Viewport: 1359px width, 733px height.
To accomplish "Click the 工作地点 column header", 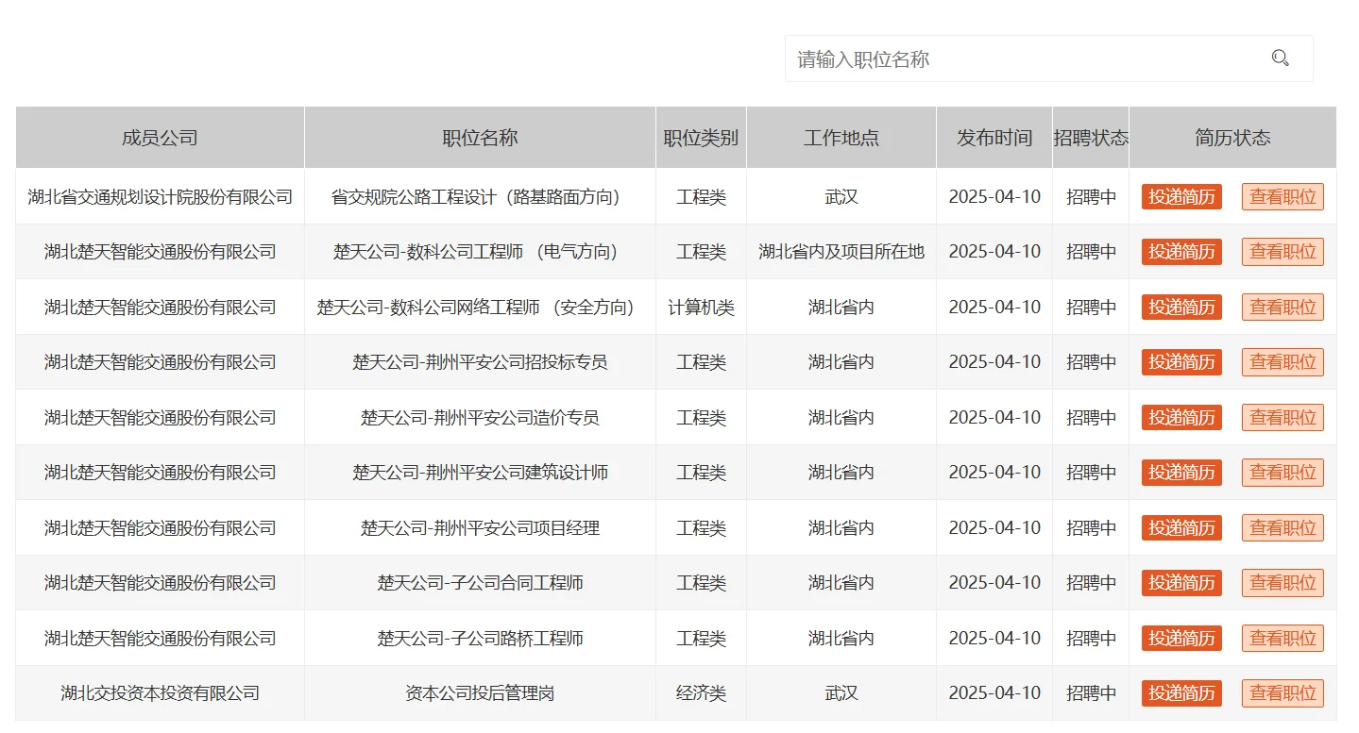I will pyautogui.click(x=841, y=138).
